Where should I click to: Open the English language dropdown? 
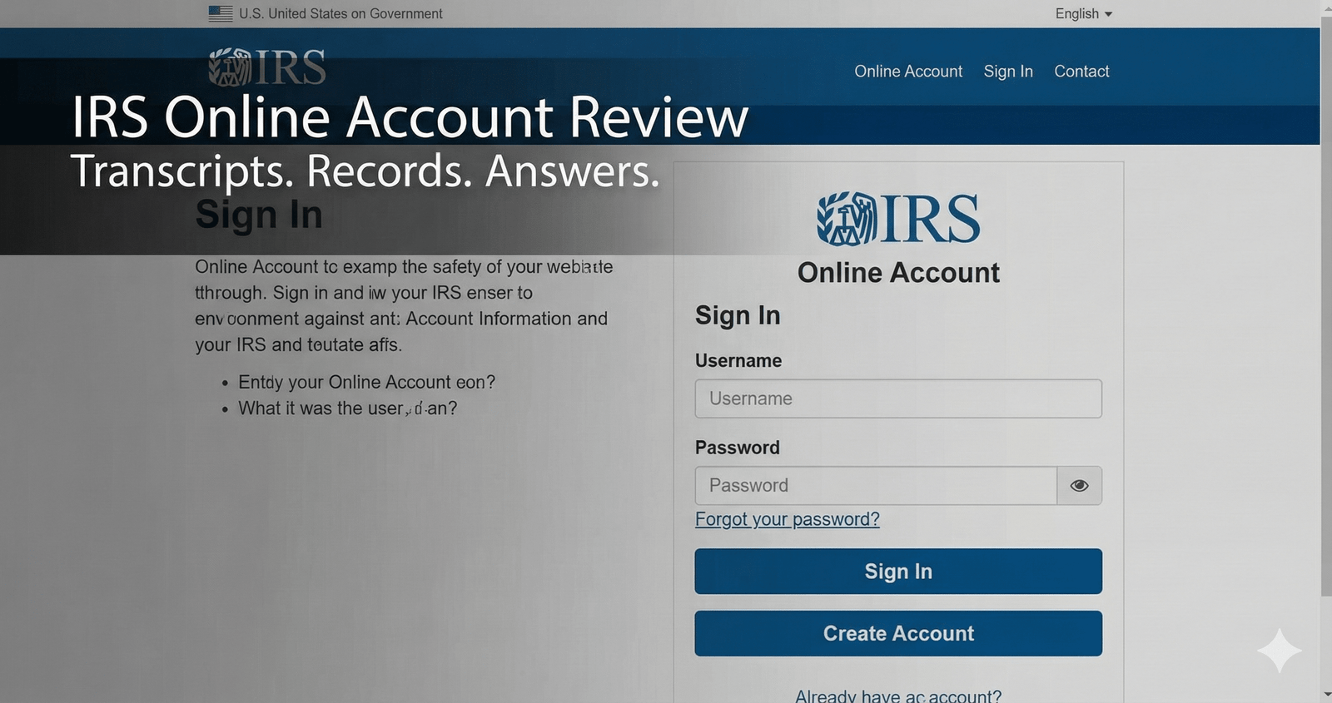coord(1083,13)
